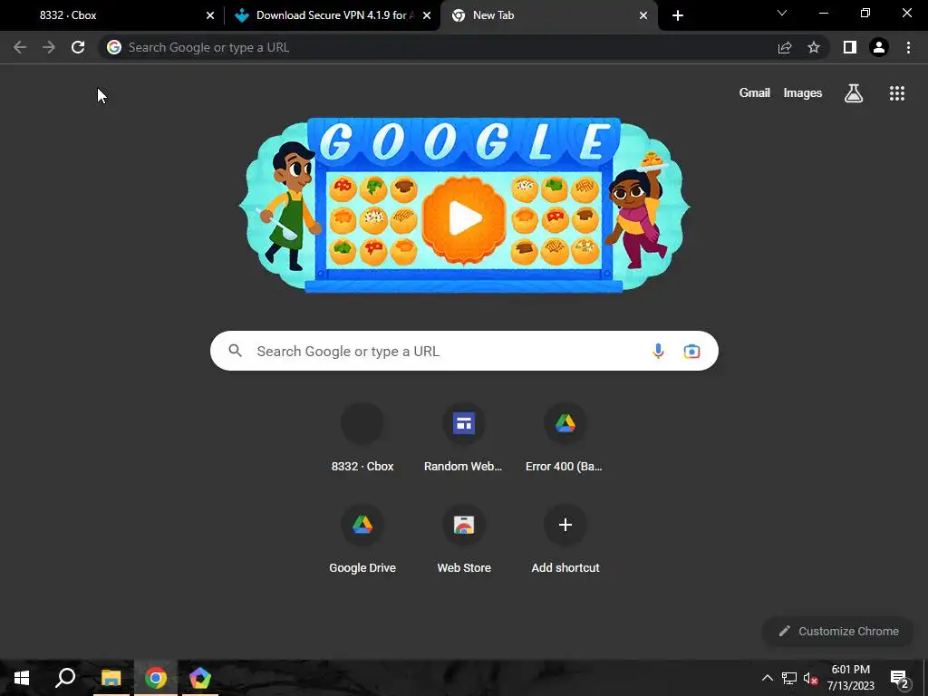This screenshot has width=928, height=696.
Task: Start voice search with microphone
Action: tap(658, 351)
